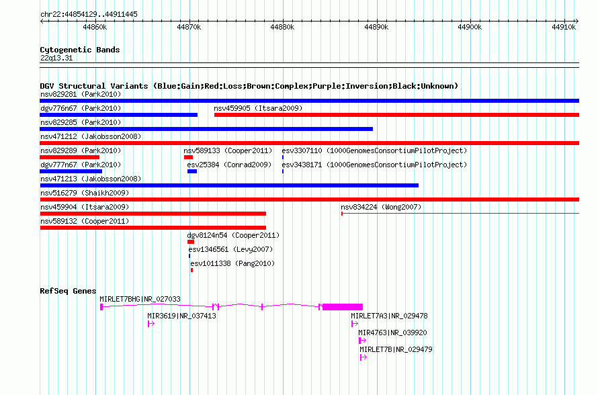Click the 44890k ruler tick label
This screenshot has height=395, width=598.
tap(376, 27)
